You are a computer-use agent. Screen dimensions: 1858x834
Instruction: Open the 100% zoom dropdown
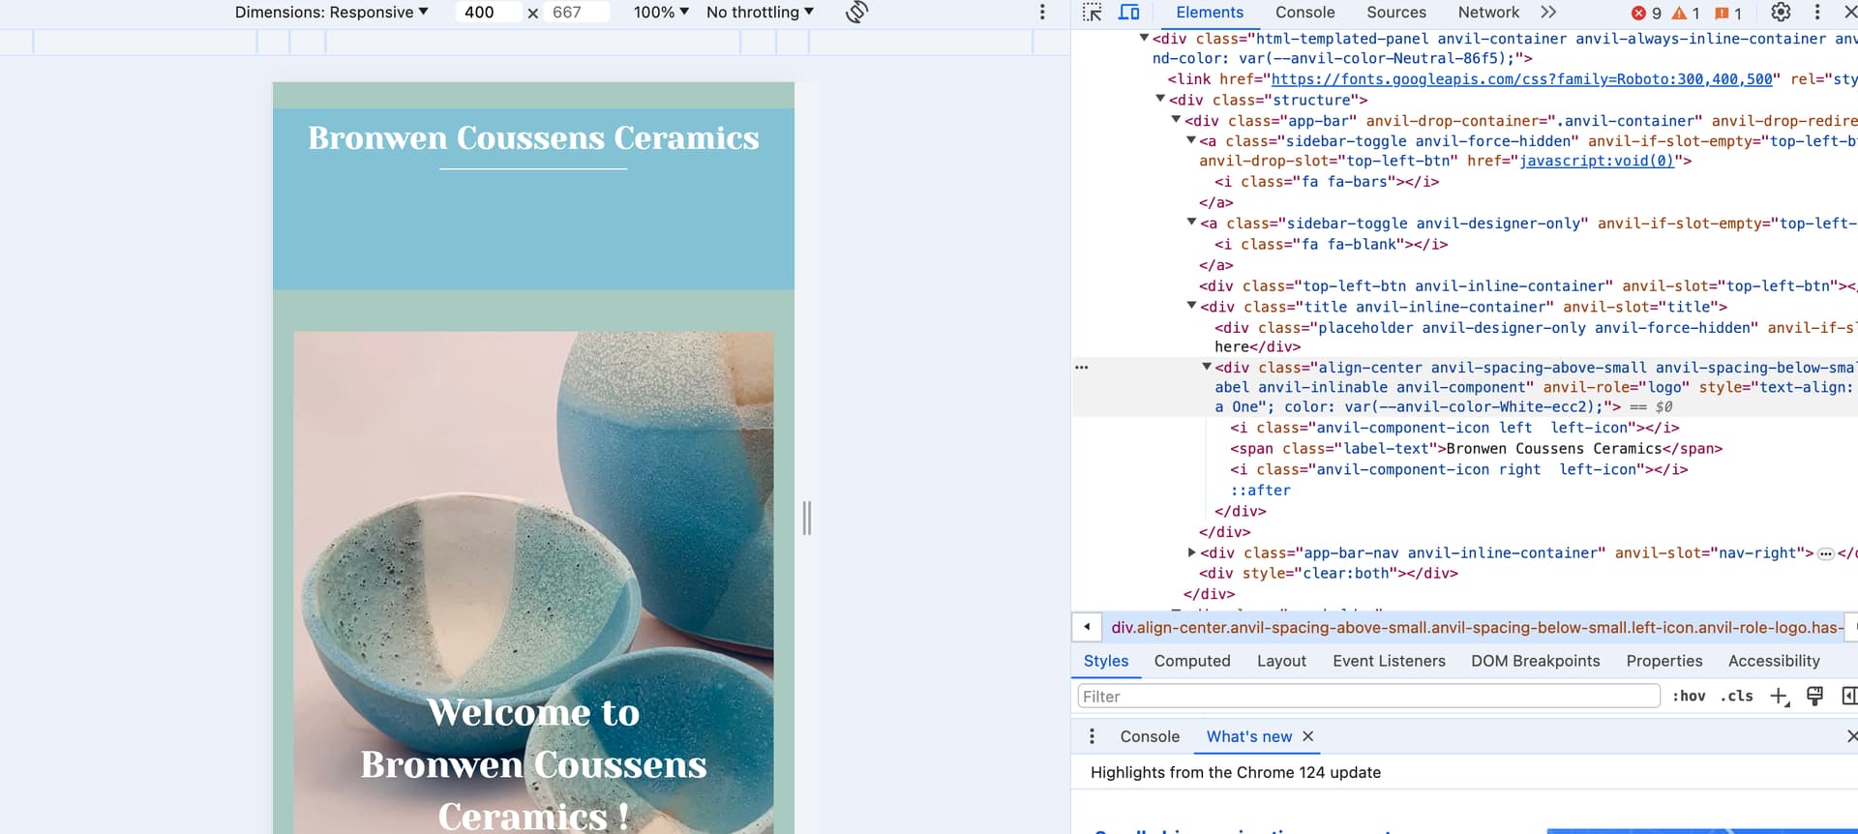(661, 13)
